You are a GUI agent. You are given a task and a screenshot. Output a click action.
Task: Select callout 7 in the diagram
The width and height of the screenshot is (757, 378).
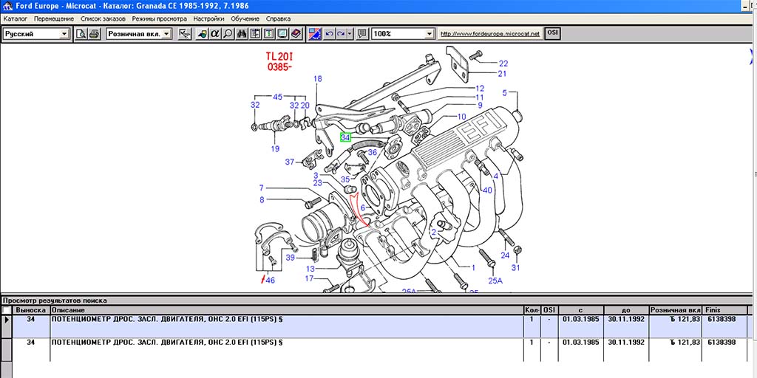click(x=261, y=188)
